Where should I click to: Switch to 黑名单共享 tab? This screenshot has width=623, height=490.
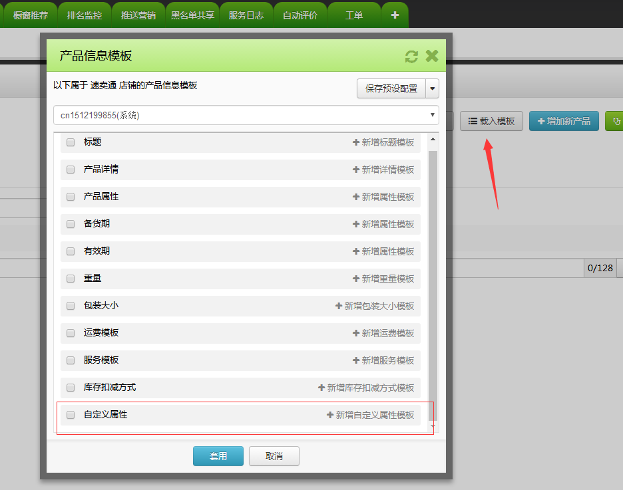point(192,15)
